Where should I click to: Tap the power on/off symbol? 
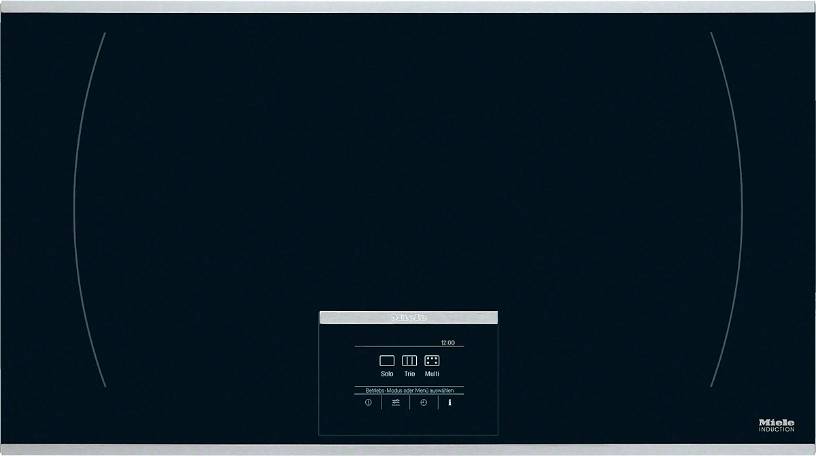point(368,402)
